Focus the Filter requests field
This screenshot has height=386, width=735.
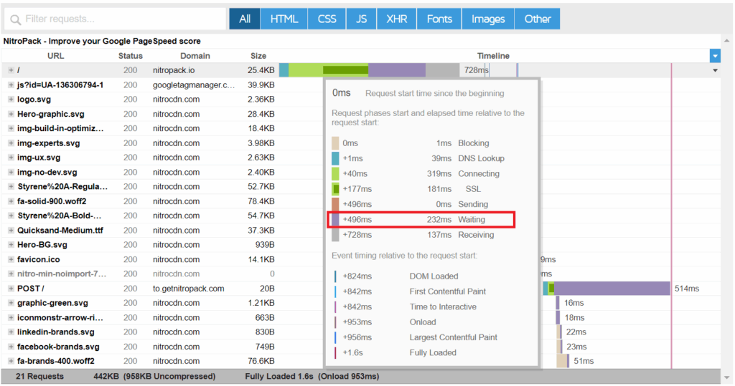pyautogui.click(x=116, y=19)
